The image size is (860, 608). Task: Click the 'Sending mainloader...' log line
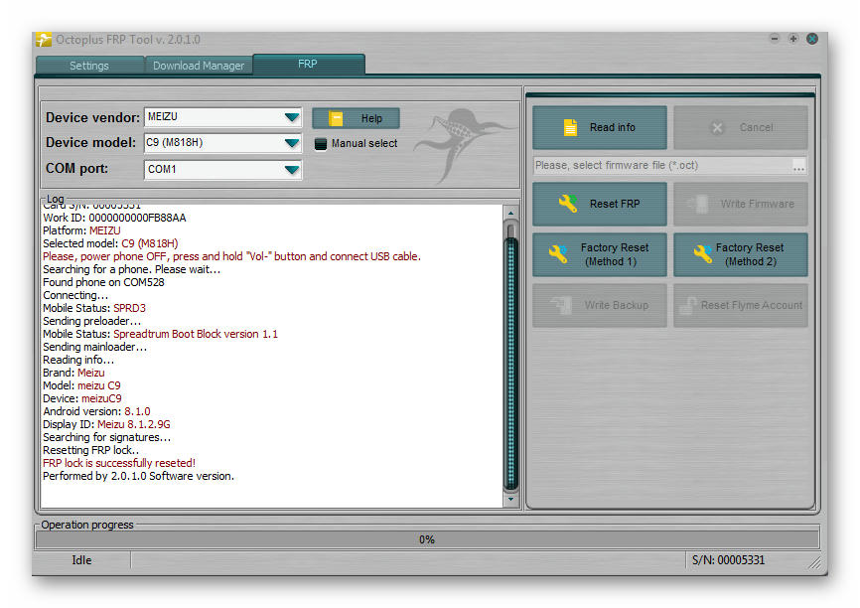point(95,348)
